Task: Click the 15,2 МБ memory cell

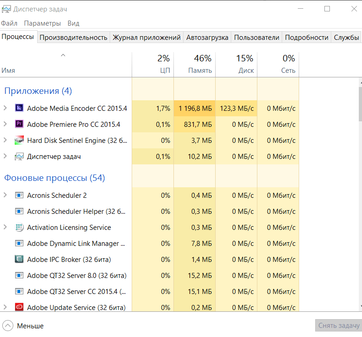Action: click(x=195, y=276)
